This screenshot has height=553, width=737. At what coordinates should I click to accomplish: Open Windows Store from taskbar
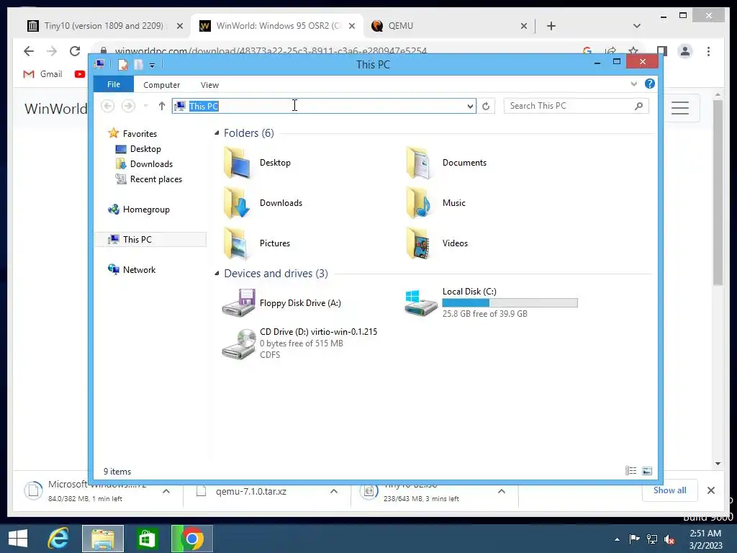[x=147, y=539]
